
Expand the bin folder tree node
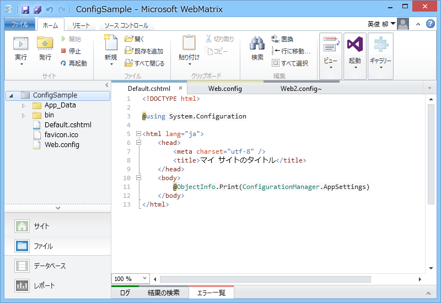coord(23,116)
